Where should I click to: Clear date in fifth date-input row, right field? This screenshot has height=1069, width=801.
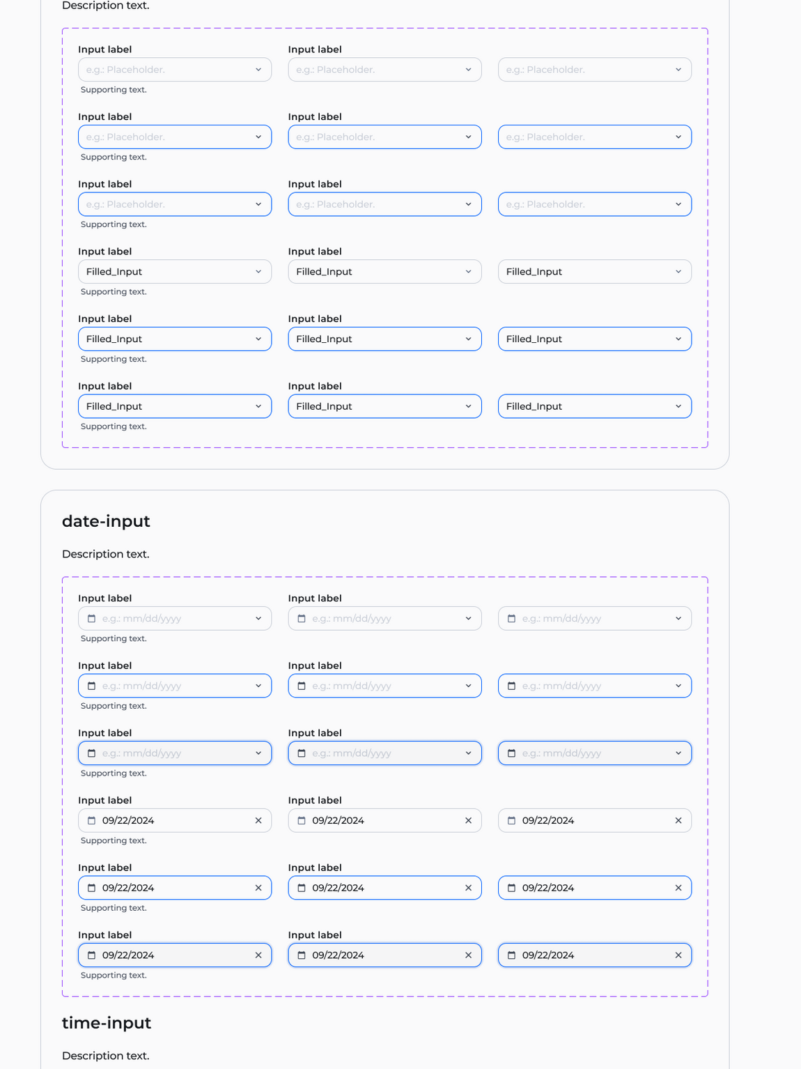coord(678,888)
